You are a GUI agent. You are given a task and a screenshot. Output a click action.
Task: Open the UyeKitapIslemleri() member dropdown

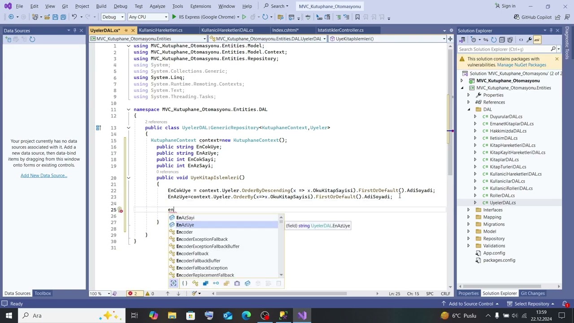[387, 39]
